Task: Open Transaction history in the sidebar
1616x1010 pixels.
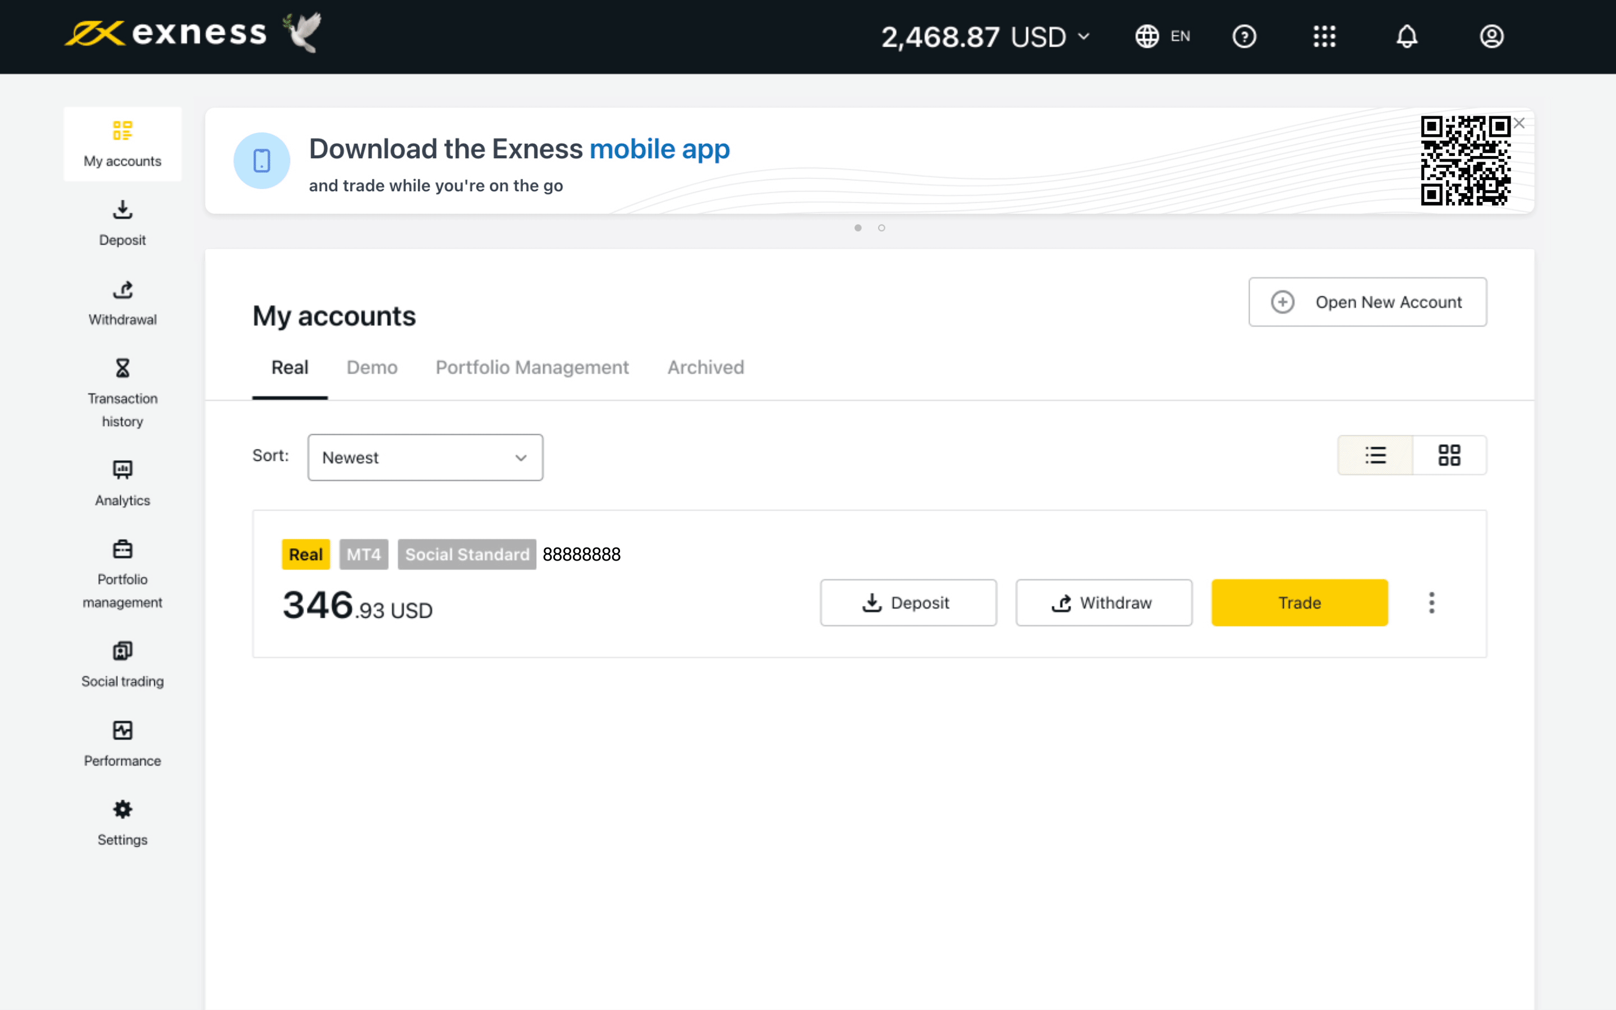Action: point(122,393)
